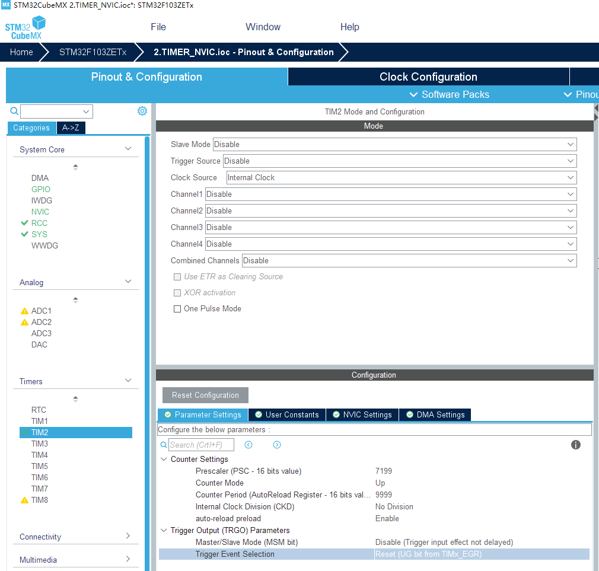The height and width of the screenshot is (571, 599).
Task: Select NVIC under System Core
Action: tap(40, 212)
